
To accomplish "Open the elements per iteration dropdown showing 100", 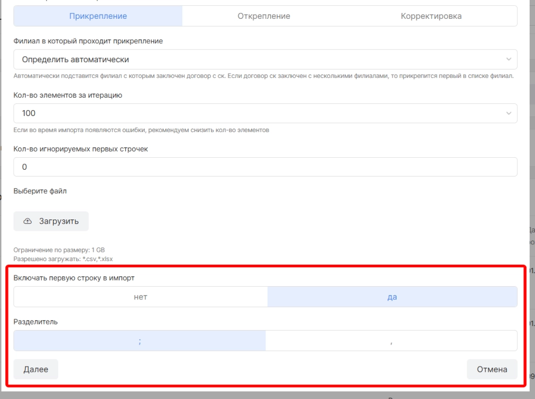I will (x=256, y=113).
